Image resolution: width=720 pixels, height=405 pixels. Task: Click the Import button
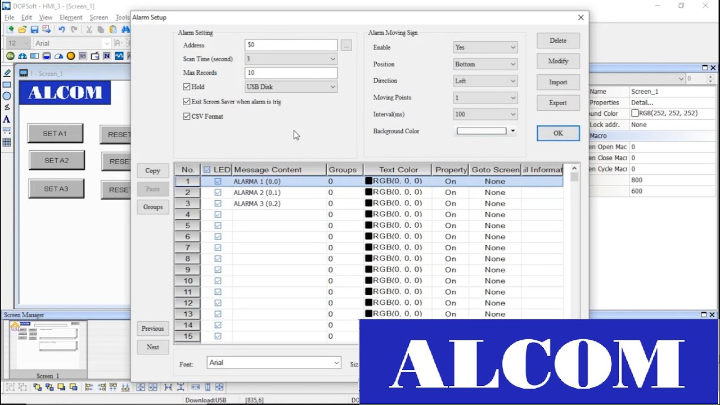click(x=558, y=82)
